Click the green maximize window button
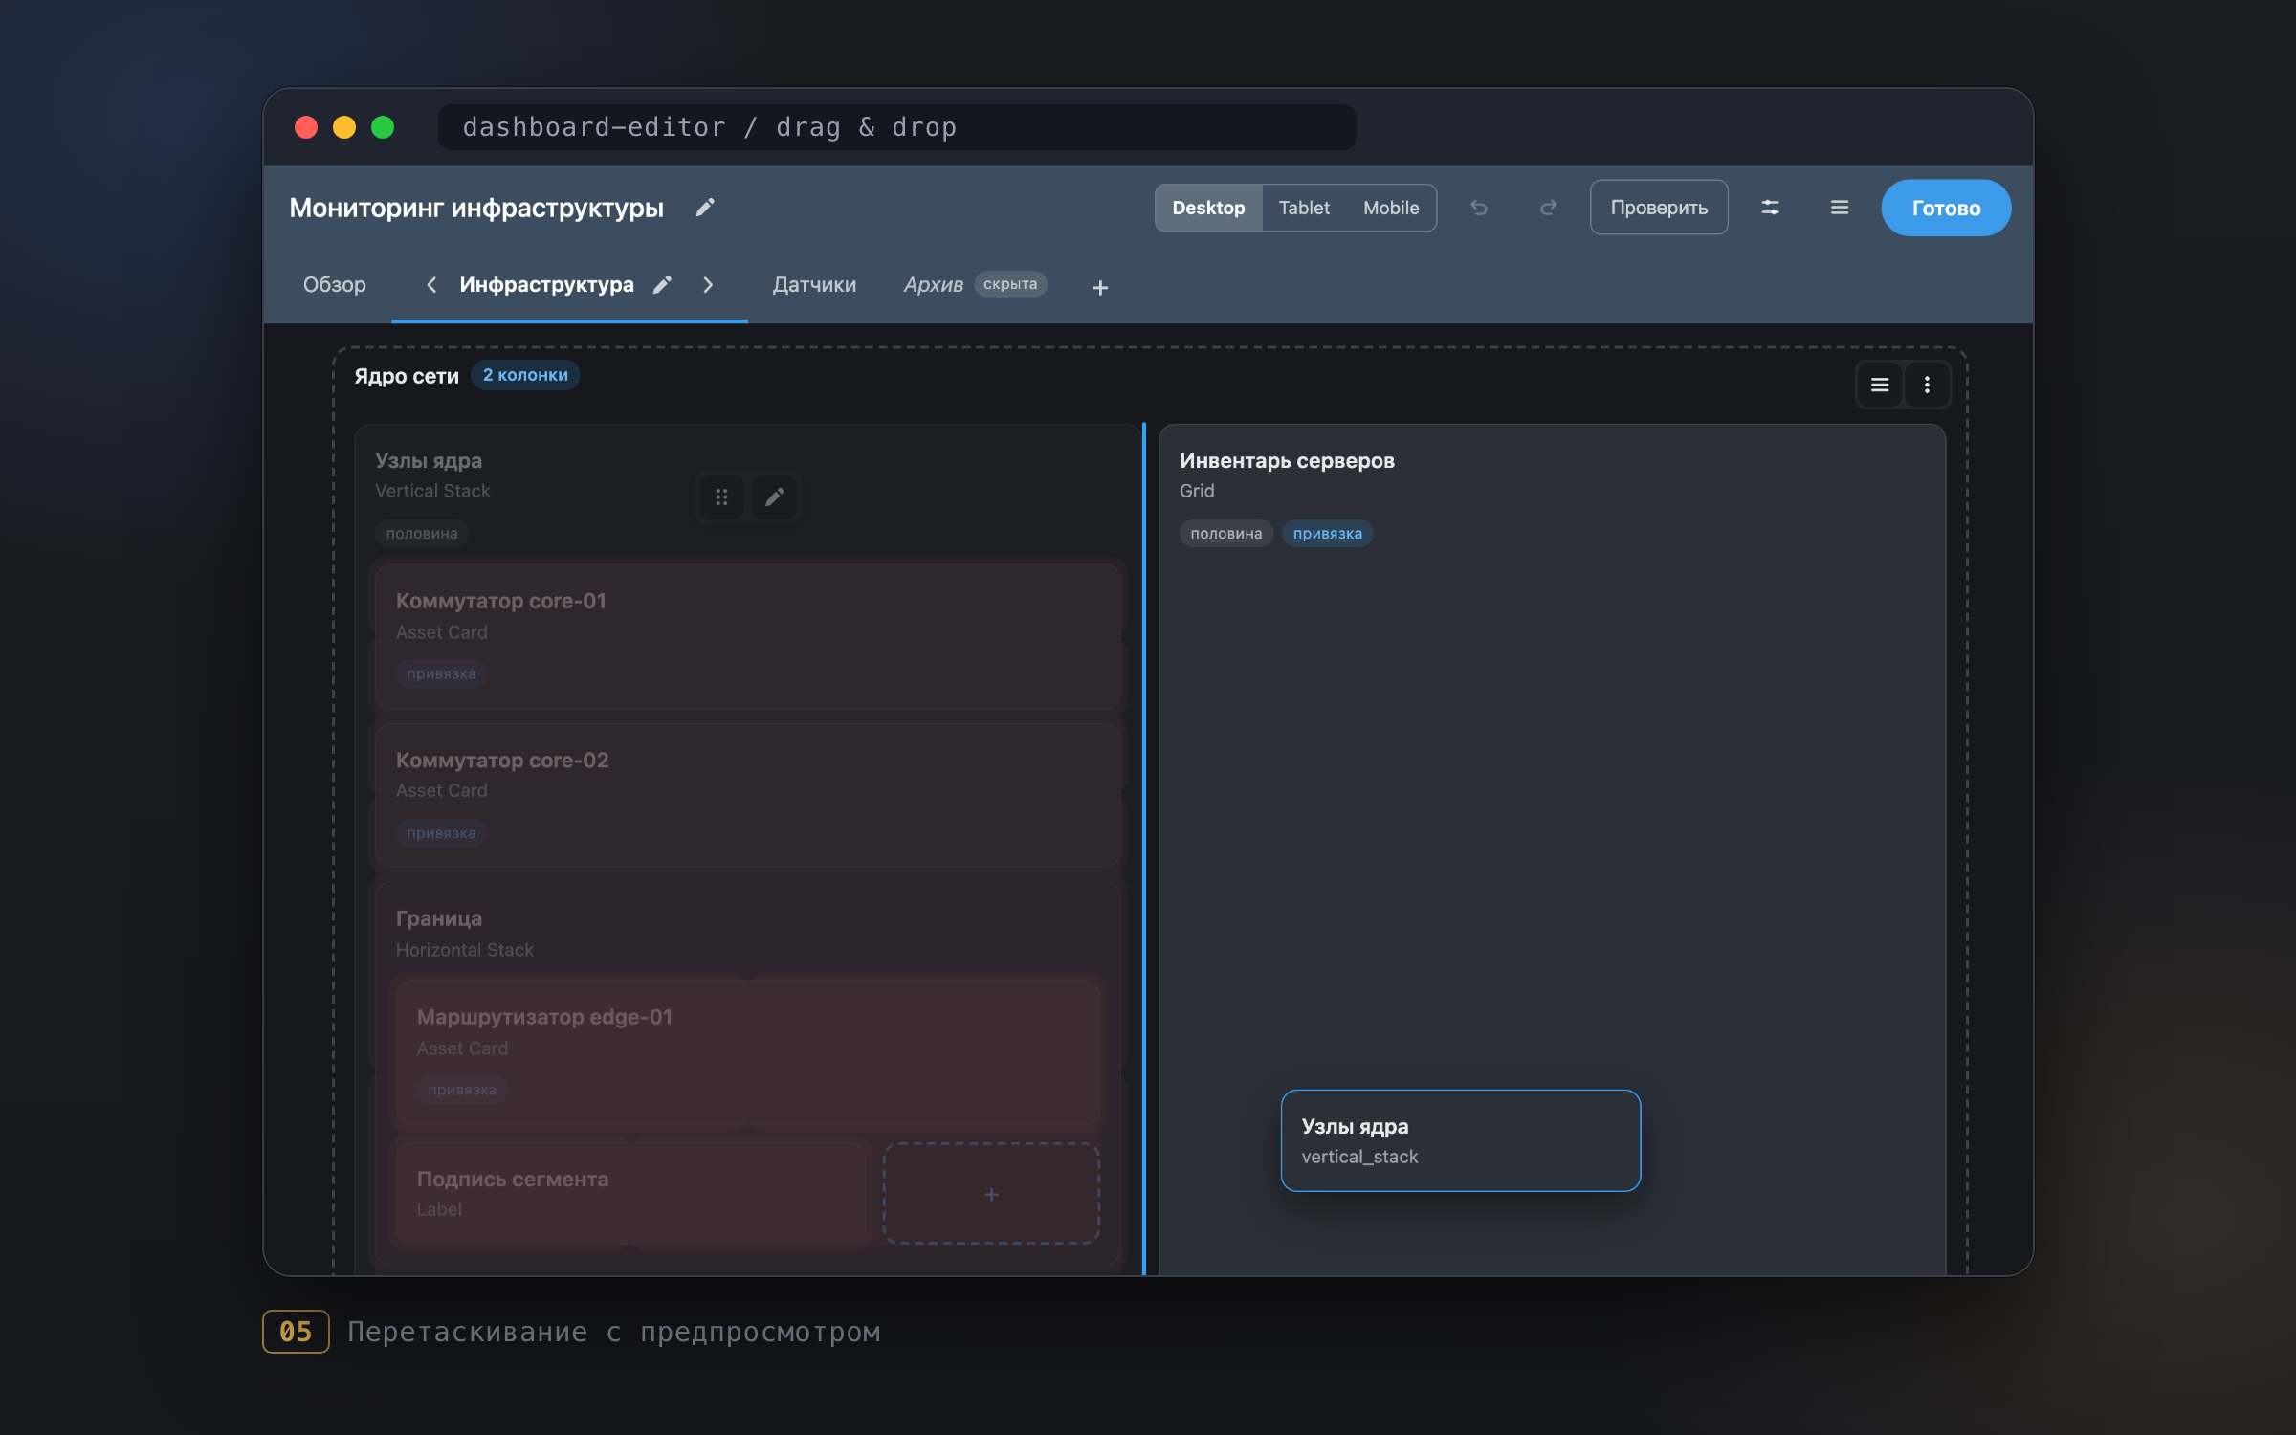Image resolution: width=2296 pixels, height=1435 pixels. click(383, 127)
